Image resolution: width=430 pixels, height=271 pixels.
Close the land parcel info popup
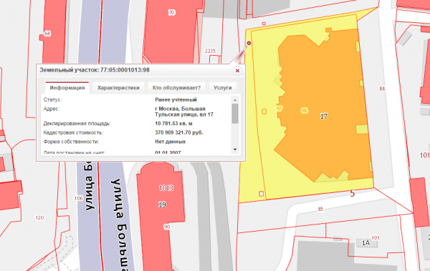(237, 71)
